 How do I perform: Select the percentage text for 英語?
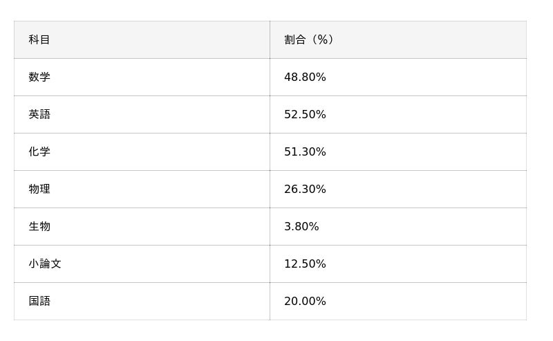coord(305,115)
